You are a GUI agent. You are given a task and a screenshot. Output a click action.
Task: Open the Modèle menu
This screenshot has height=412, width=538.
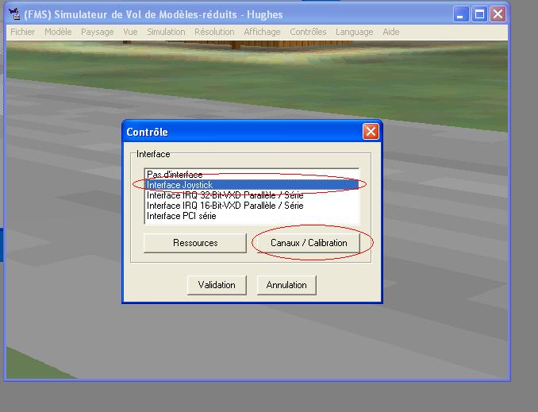pyautogui.click(x=58, y=32)
